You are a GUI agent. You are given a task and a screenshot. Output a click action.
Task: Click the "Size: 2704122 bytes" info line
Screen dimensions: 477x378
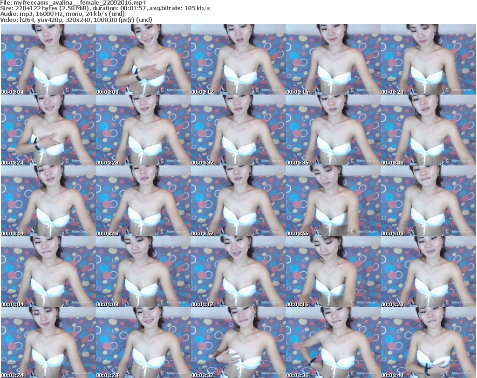tap(105, 8)
